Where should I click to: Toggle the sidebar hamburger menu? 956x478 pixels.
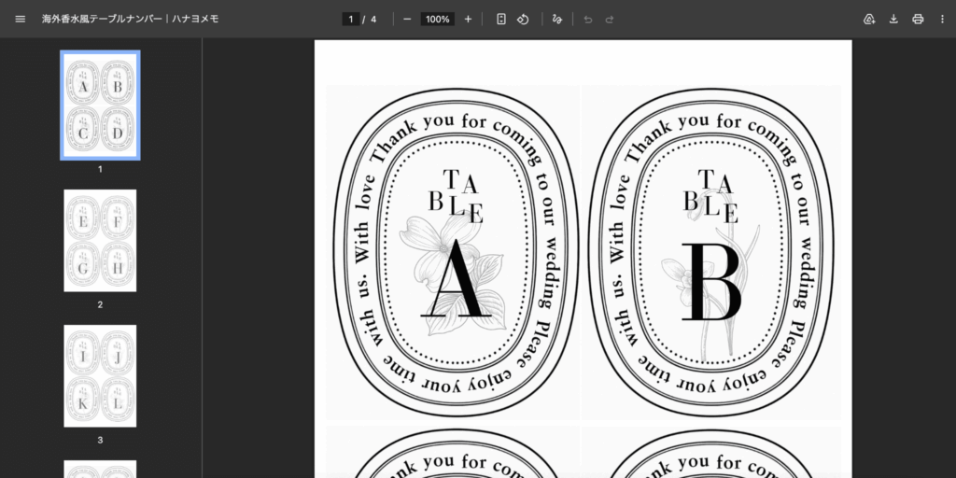pos(21,19)
